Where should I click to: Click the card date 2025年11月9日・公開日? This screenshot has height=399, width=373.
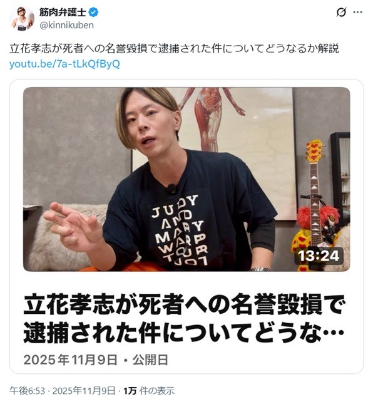96,360
